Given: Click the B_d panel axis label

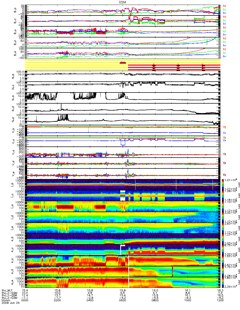Looking at the screenshot, I should [x=15, y=43].
